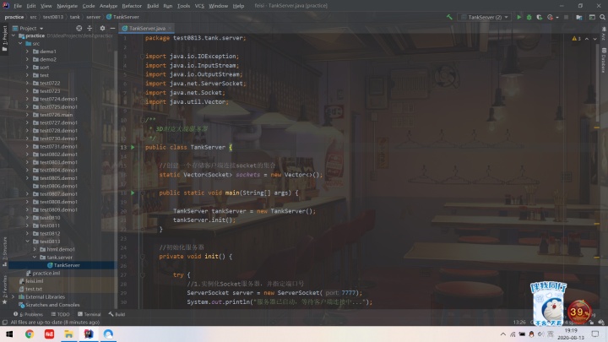This screenshot has width=608, height=342.
Task: Select the TankServer.java editor tab
Action: click(x=147, y=29)
